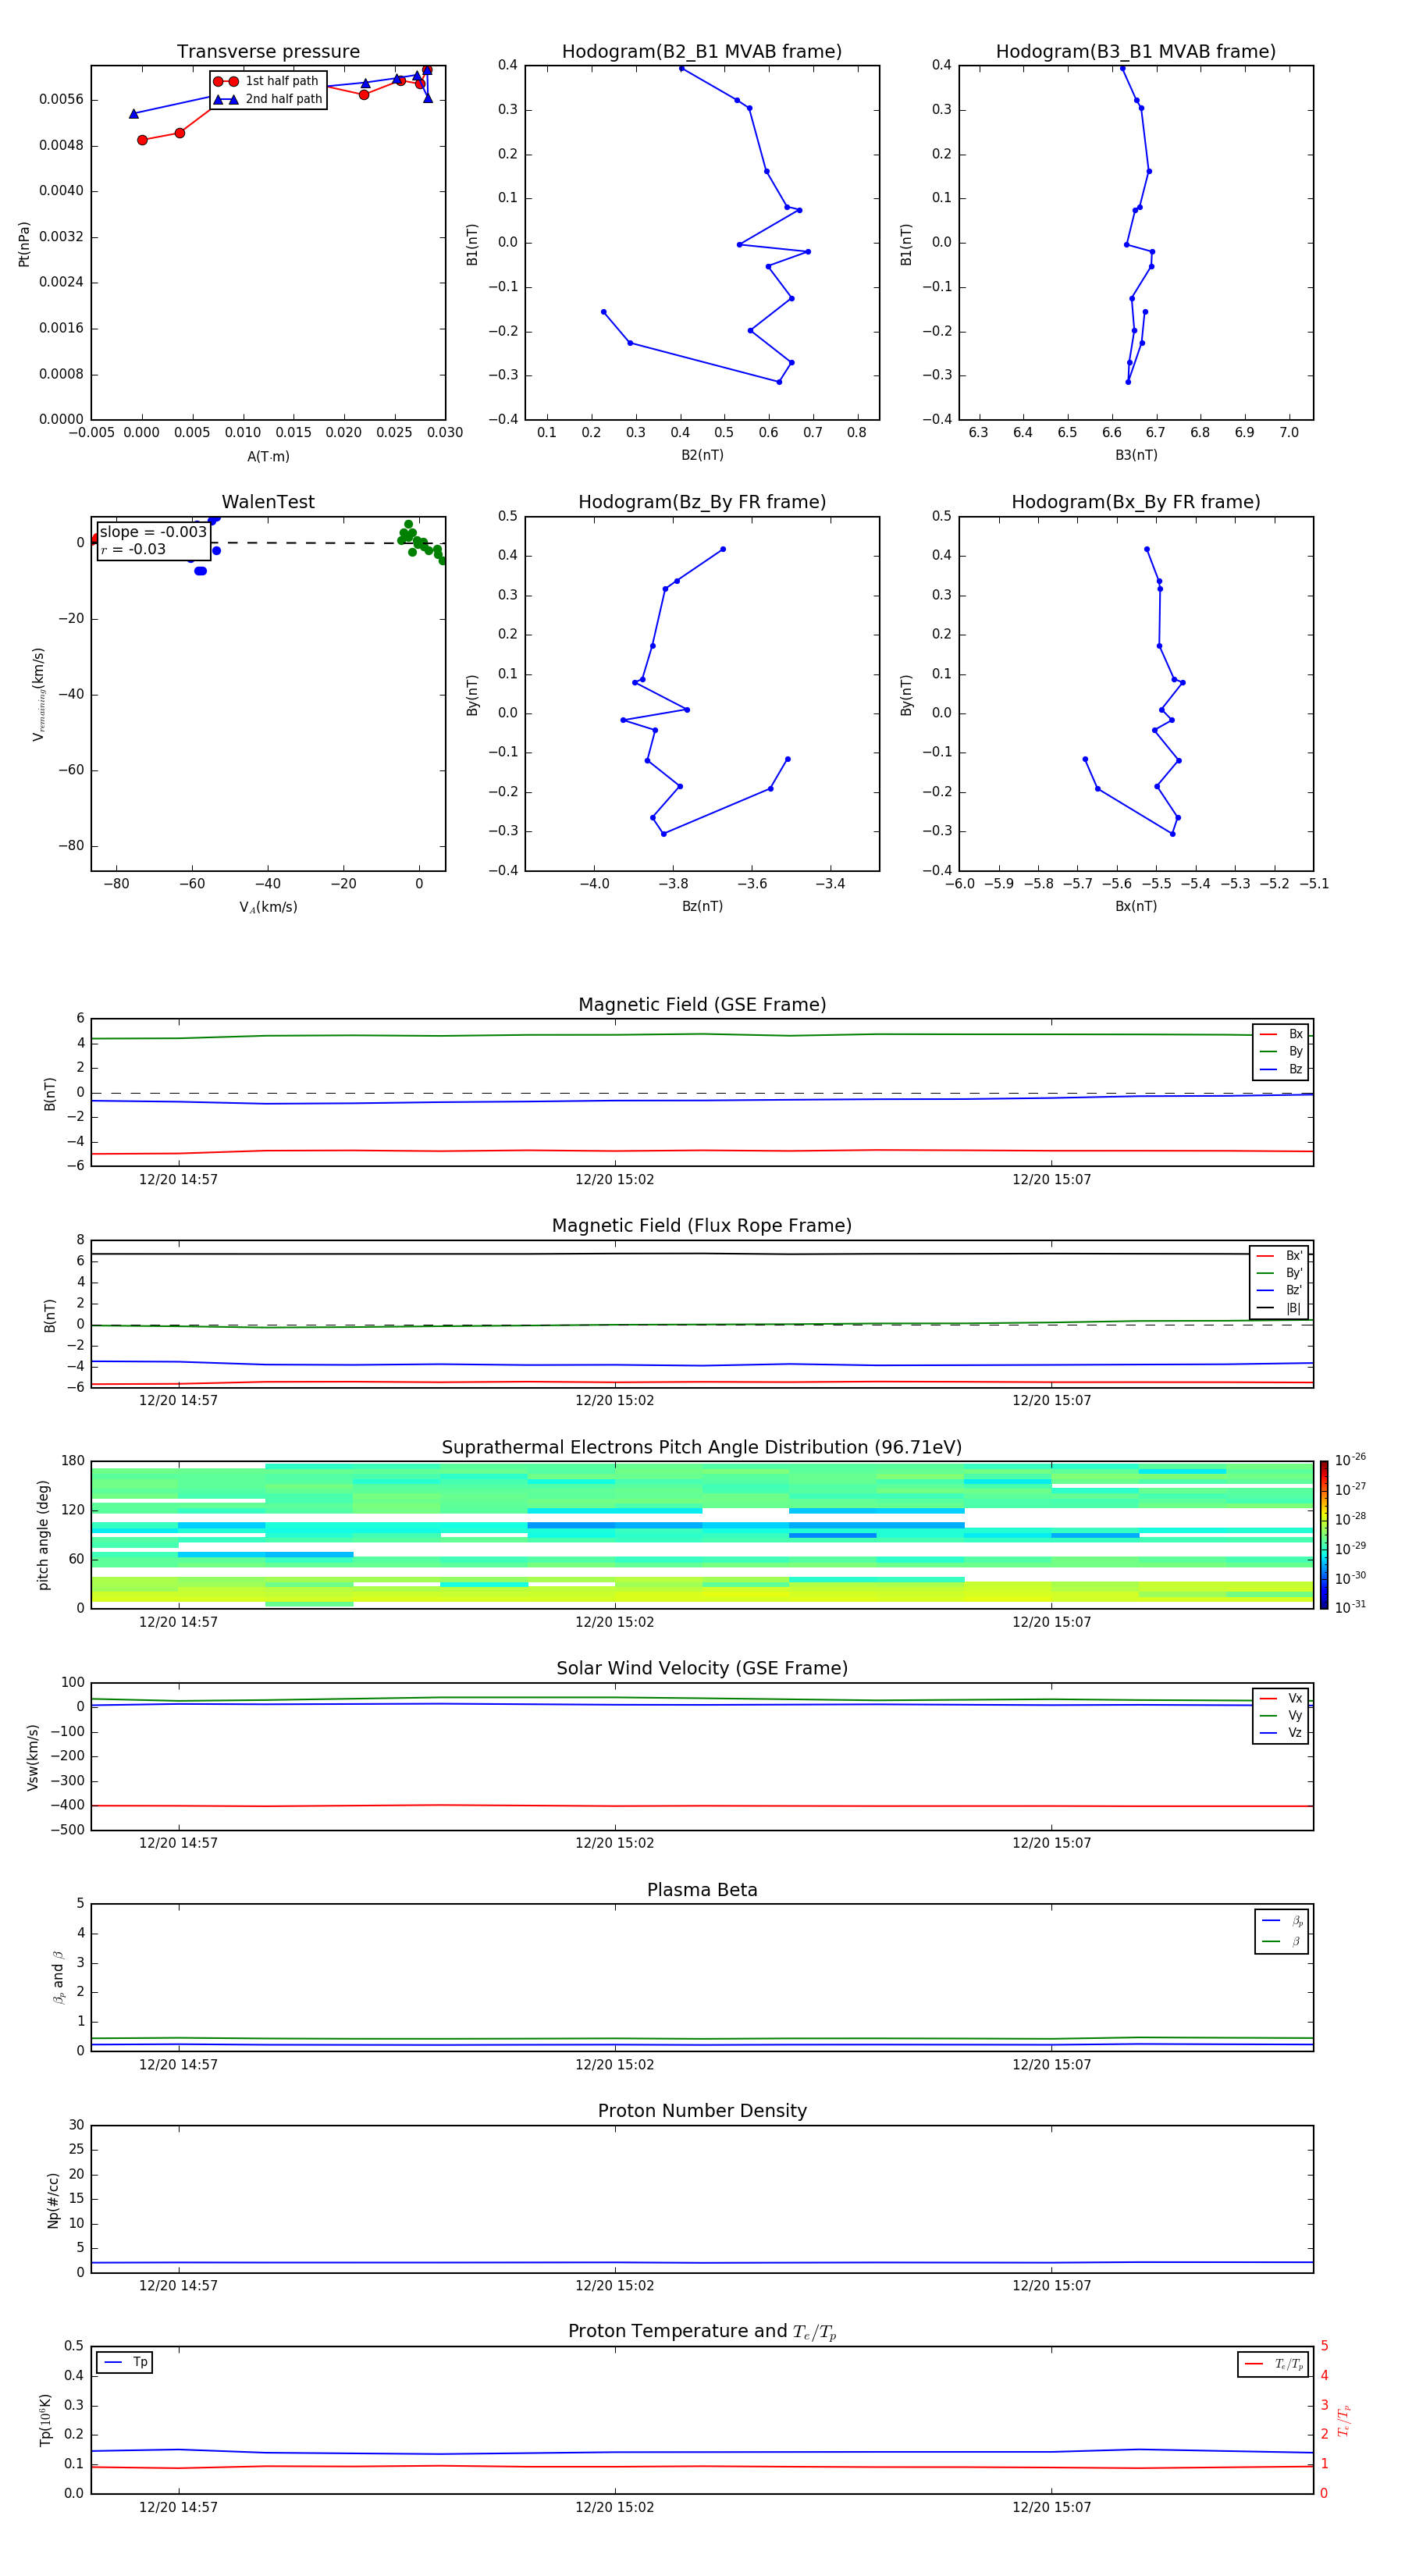
Task: Click '12/20 15:07' tick under Proton Number Density
Action: [x=1051, y=2285]
